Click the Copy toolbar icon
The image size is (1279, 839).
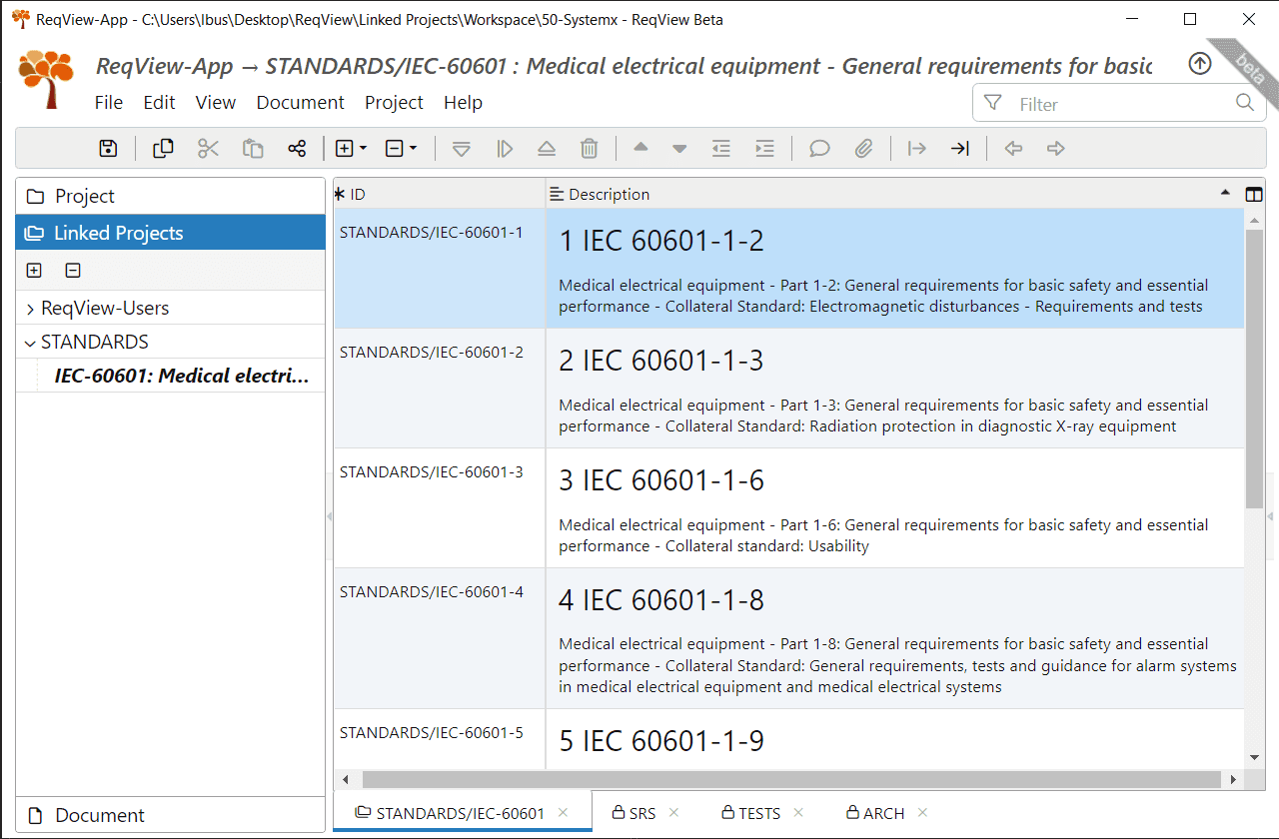tap(163, 149)
